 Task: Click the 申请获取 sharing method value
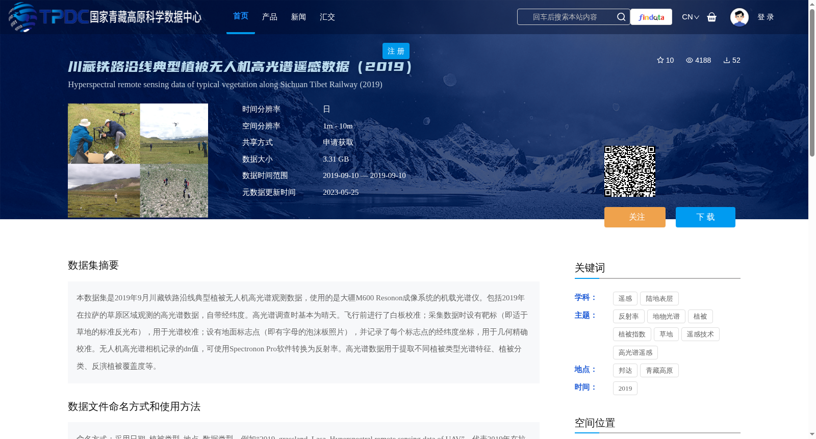coord(338,142)
